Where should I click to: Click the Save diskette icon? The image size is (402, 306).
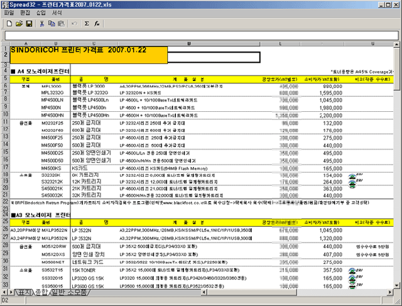coord(30,24)
